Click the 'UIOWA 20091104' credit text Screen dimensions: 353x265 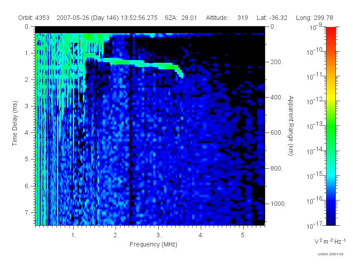[x=330, y=254]
